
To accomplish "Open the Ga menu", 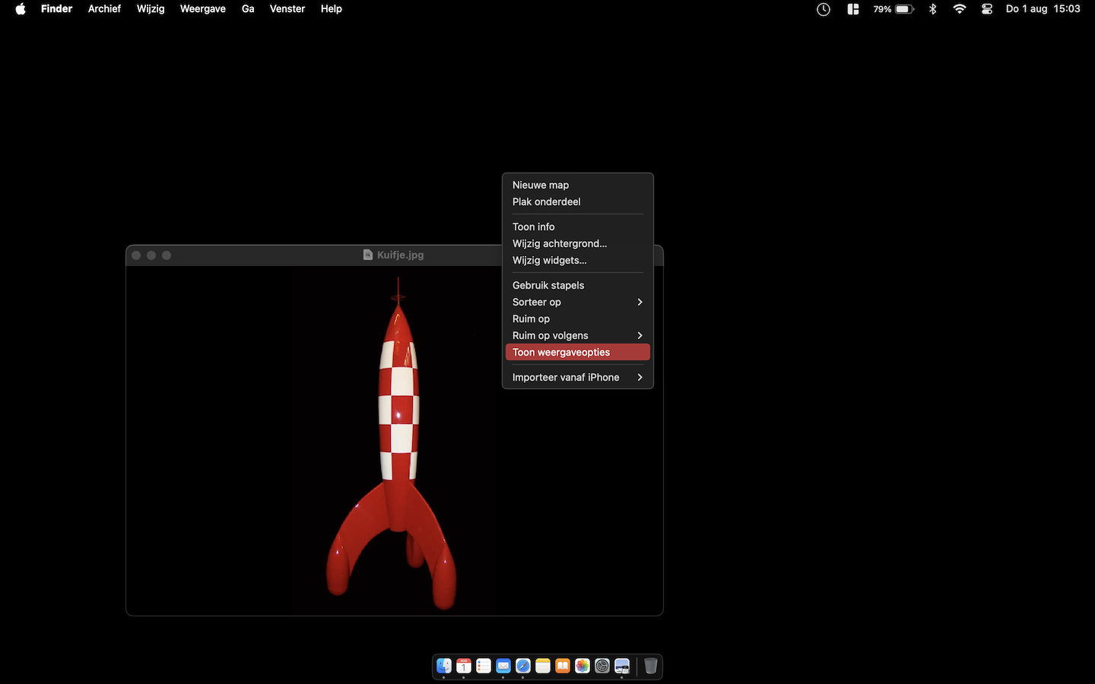I will tap(248, 9).
